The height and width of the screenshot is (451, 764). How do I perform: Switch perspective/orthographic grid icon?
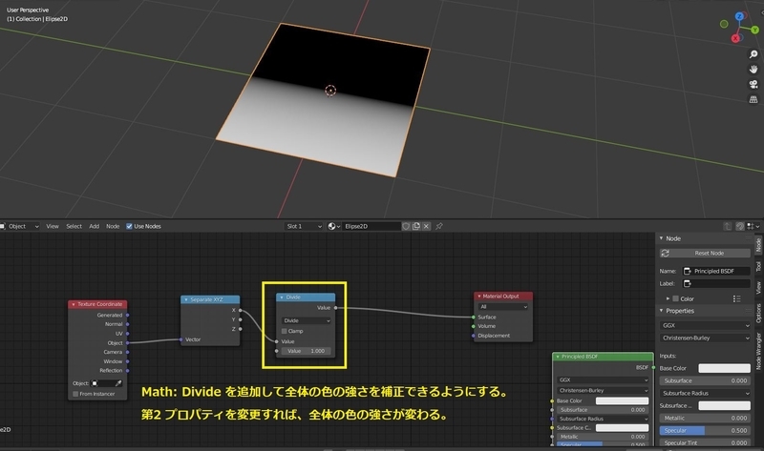pyautogui.click(x=753, y=100)
